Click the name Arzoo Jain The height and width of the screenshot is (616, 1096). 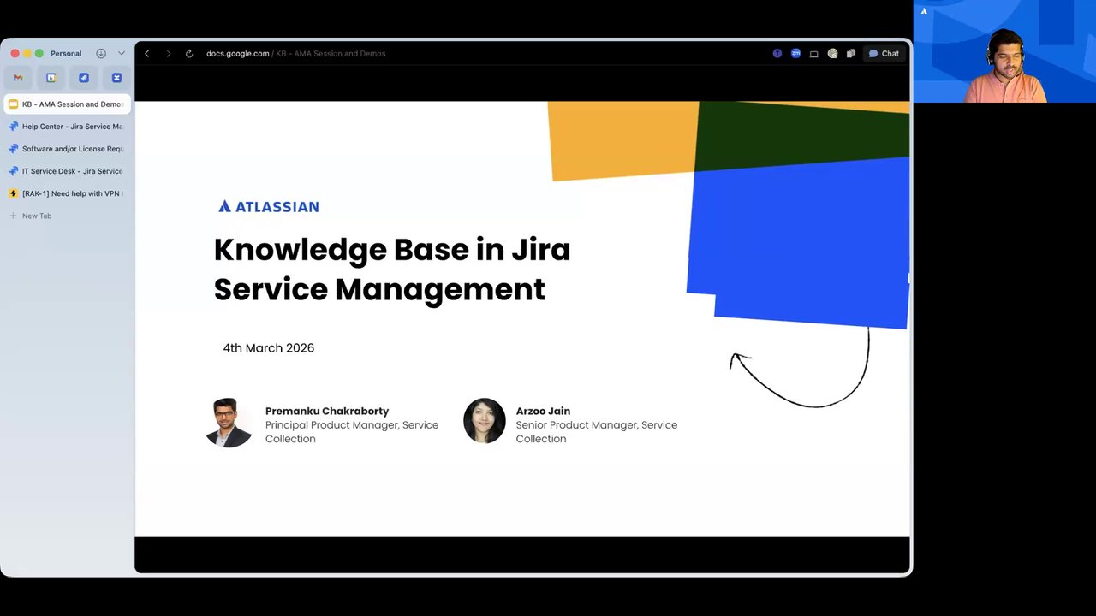coord(543,411)
